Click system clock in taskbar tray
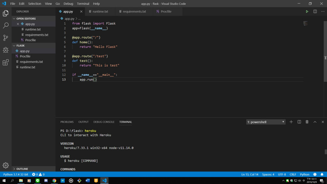This screenshot has width=327, height=184. [312, 180]
